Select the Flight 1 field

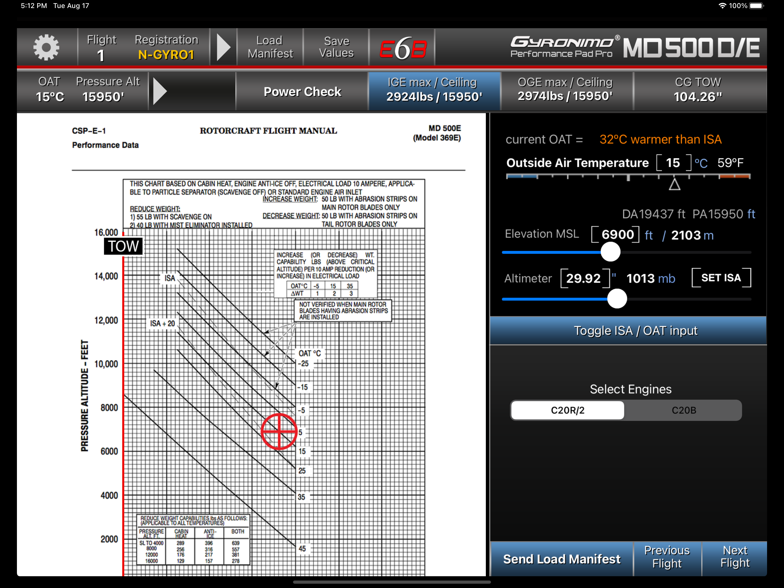click(101, 48)
